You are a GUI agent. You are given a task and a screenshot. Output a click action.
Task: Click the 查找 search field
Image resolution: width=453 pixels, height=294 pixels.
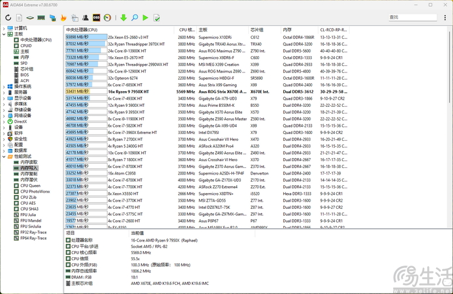pyautogui.click(x=413, y=18)
